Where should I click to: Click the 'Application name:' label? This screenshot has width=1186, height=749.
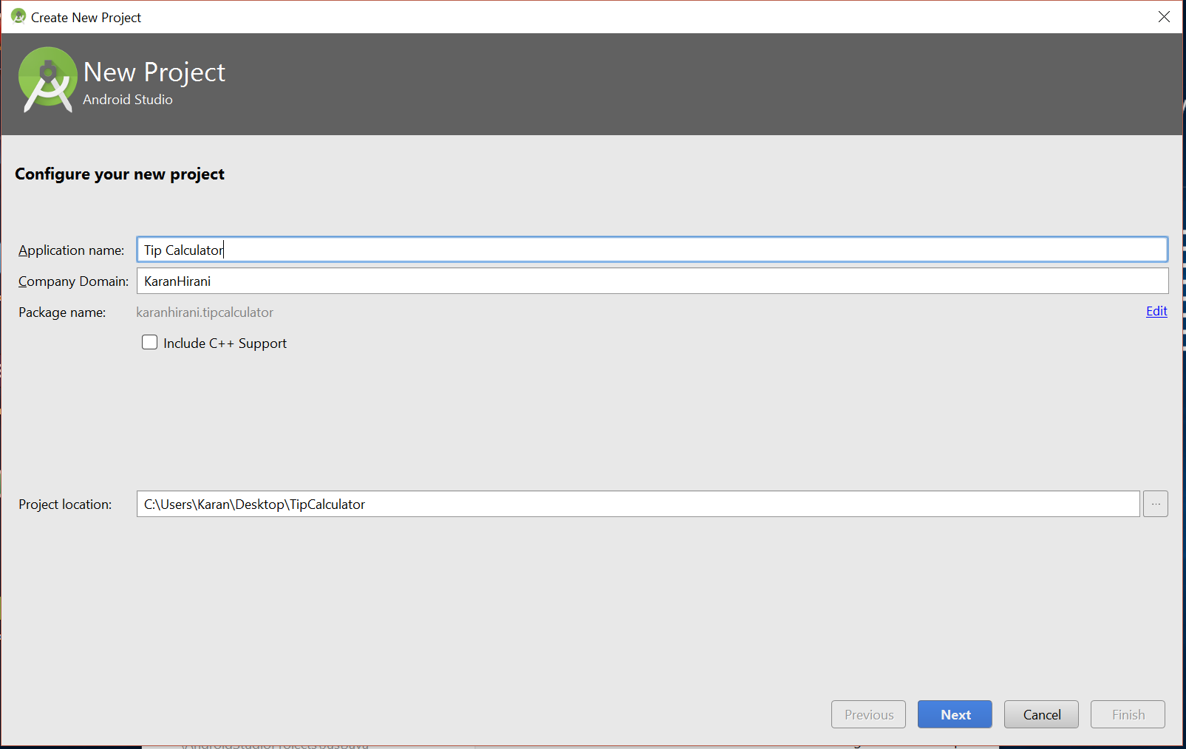click(72, 250)
